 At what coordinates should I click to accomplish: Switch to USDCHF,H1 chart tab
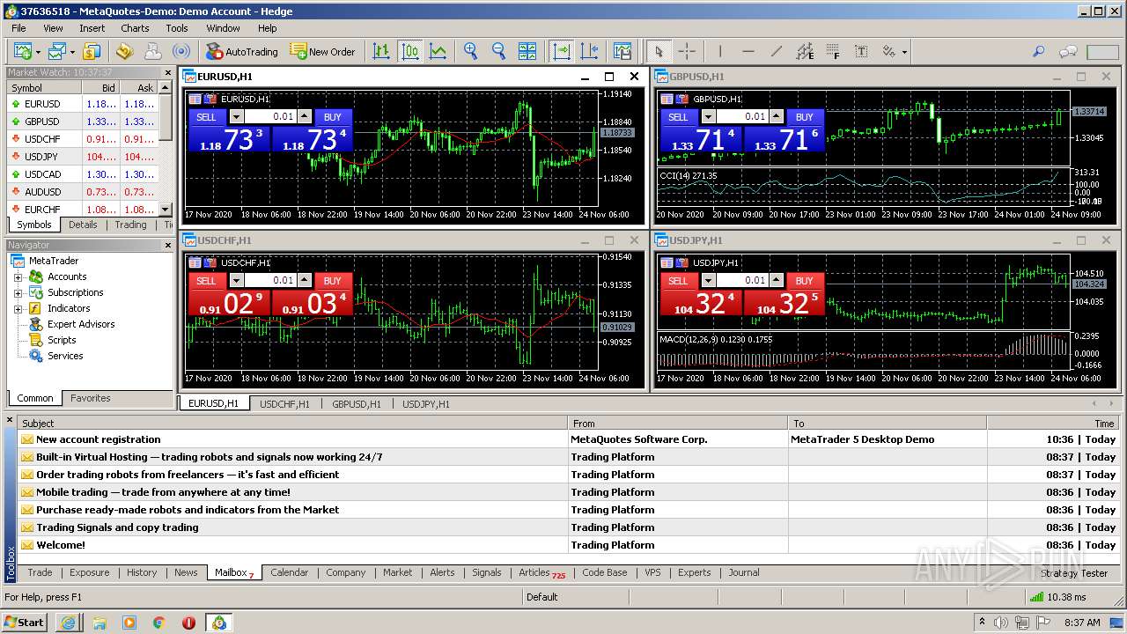(284, 404)
